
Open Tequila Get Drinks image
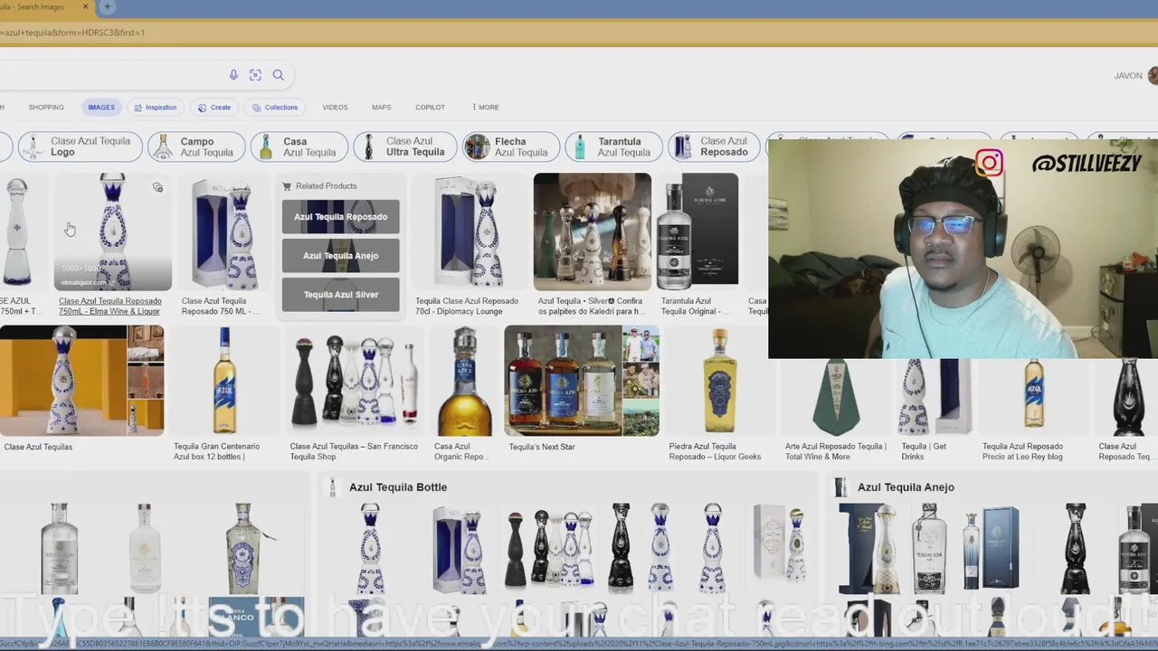[935, 398]
